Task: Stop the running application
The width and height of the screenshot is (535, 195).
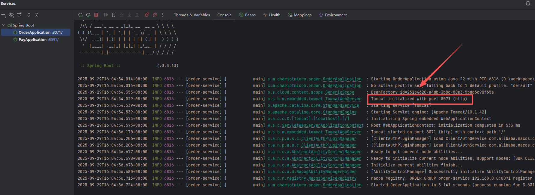Action: pos(96,15)
